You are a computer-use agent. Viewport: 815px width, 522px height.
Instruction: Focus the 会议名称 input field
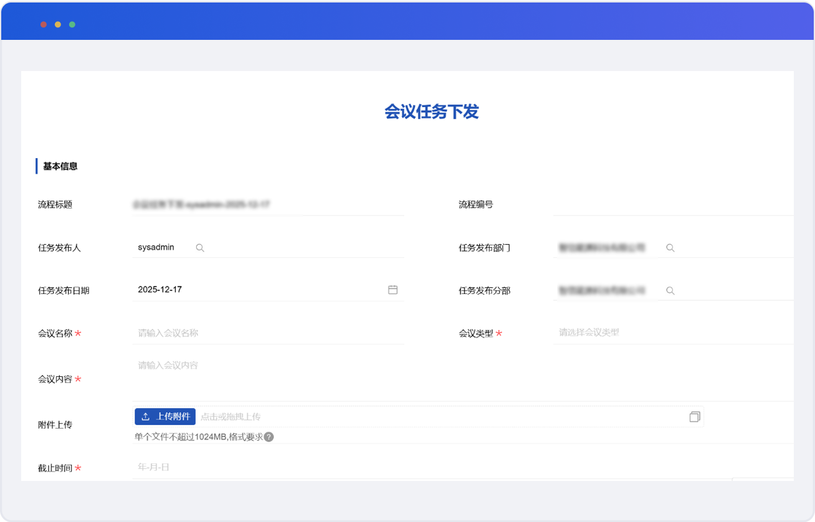(268, 333)
